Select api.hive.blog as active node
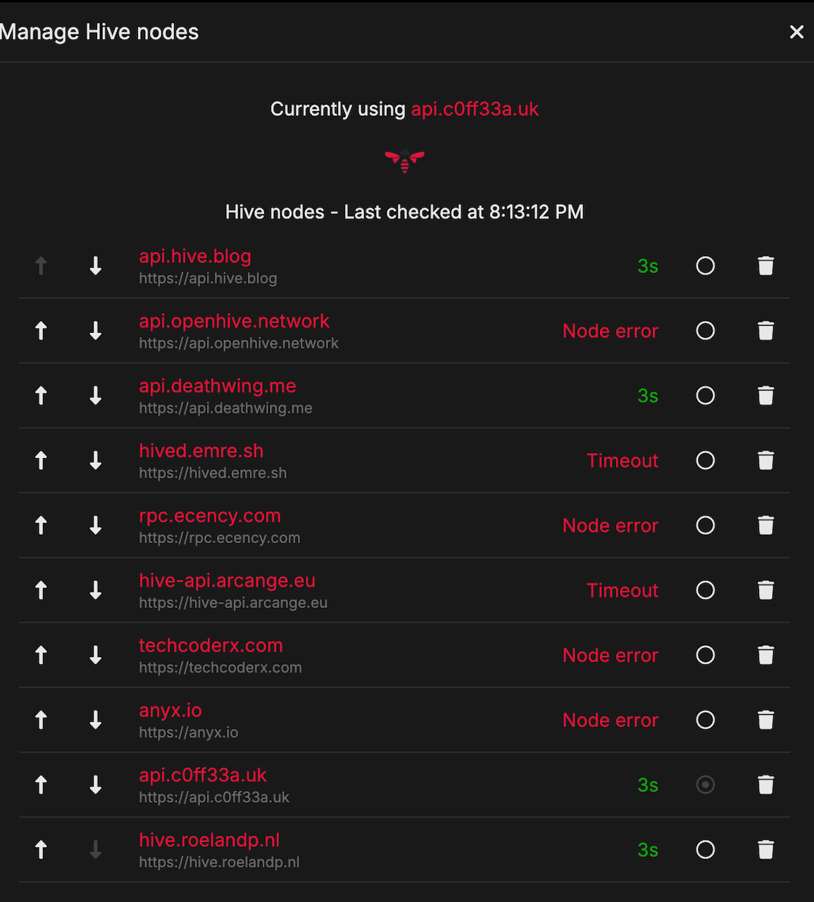Viewport: 814px width, 902px height. pos(706,266)
